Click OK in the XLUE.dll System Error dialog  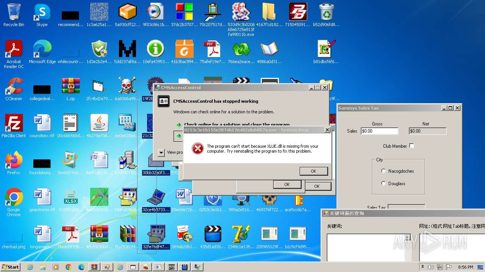313,171
